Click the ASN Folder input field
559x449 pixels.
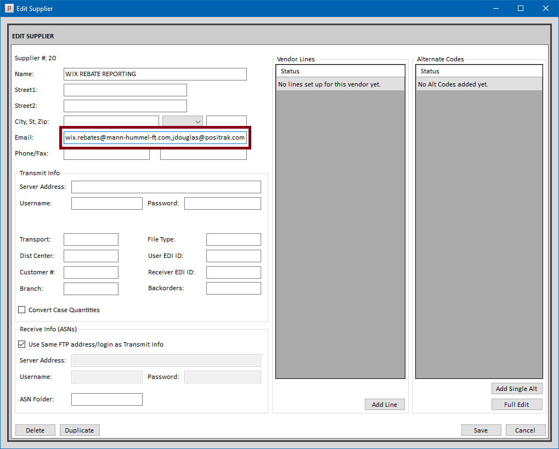tap(107, 399)
